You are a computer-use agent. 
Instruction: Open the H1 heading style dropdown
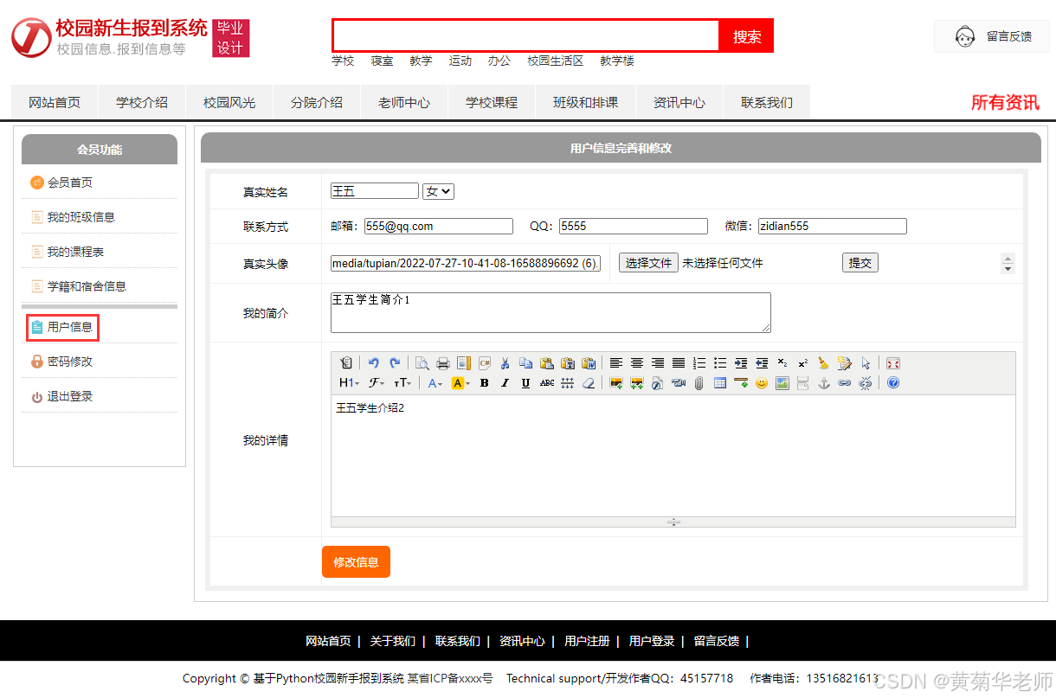click(x=347, y=382)
